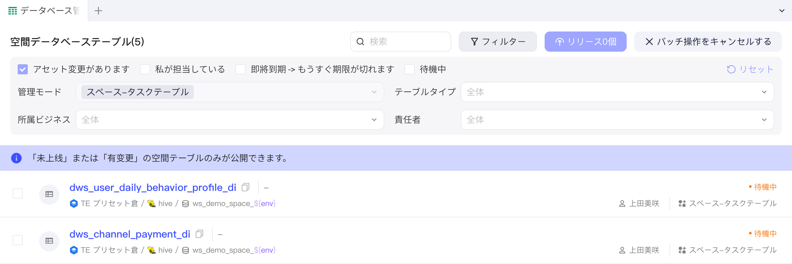This screenshot has height=264, width=792.
Task: Click table icon beside dws_user_daily_behavior_profile_di
Action: point(49,194)
